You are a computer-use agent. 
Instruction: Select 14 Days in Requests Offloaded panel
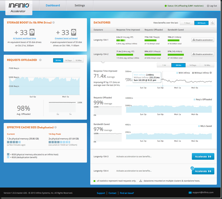coord(68,60)
